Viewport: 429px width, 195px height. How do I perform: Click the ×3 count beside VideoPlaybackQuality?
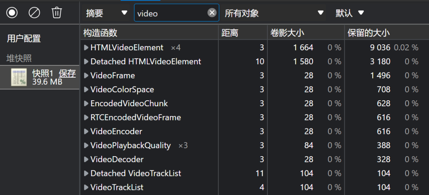point(183,146)
